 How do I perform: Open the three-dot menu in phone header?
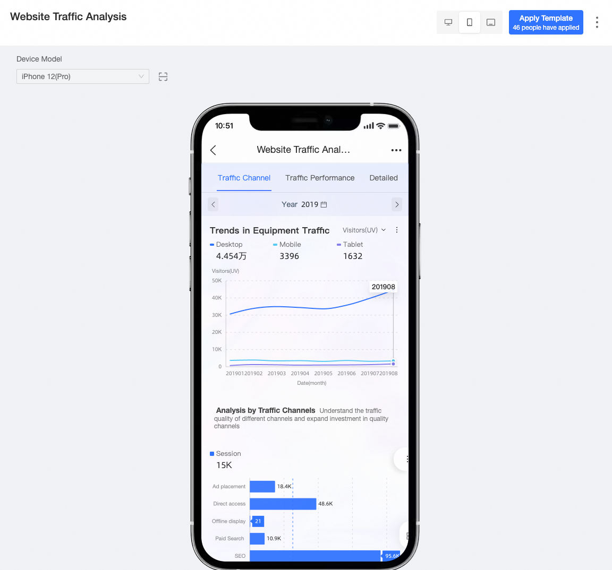[396, 150]
